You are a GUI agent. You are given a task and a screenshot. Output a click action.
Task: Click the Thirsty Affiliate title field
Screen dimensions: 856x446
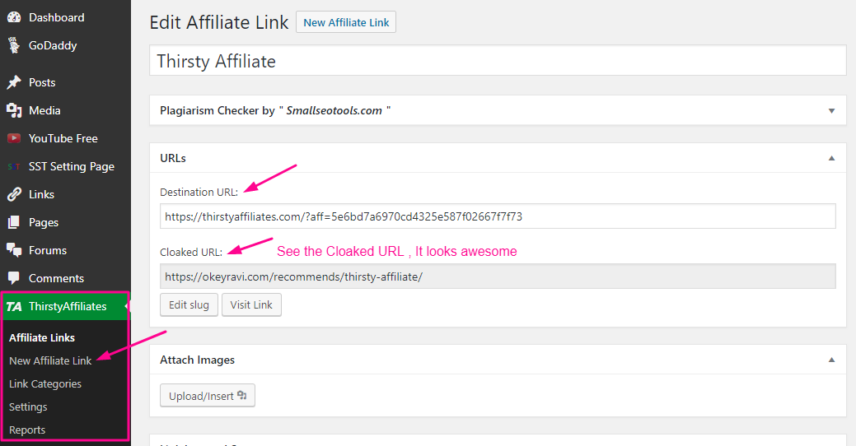(498, 61)
